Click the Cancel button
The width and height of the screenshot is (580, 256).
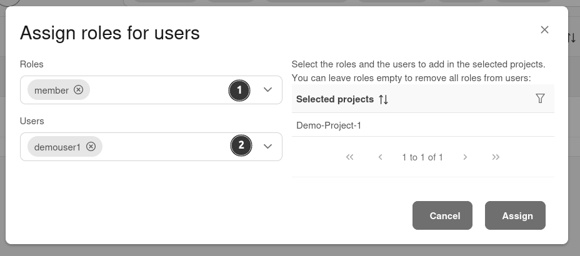445,215
